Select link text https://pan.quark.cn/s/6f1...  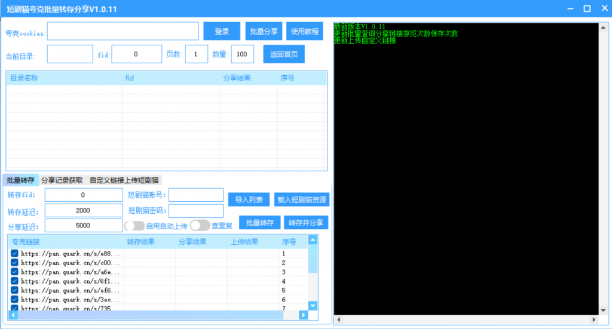(71, 281)
